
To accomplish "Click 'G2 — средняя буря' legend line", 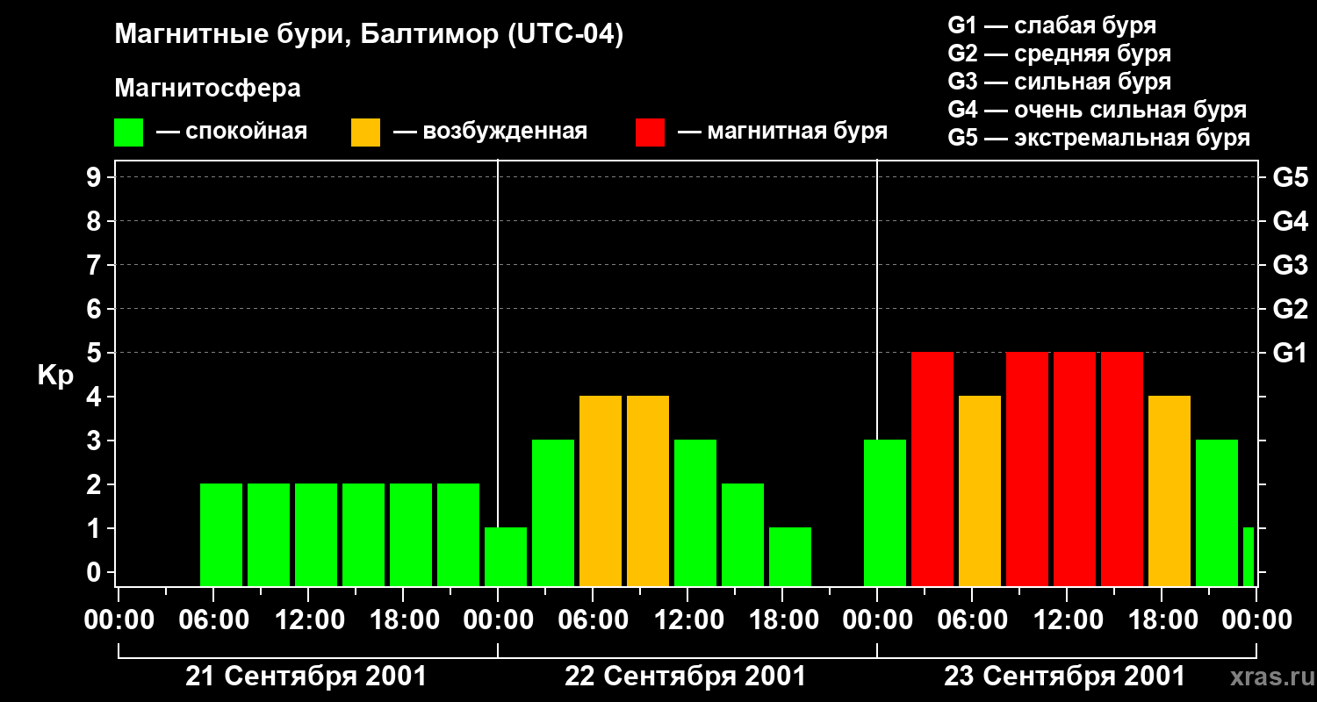I will click(1060, 54).
